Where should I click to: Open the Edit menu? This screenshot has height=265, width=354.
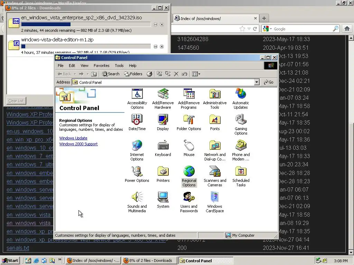tap(72, 66)
